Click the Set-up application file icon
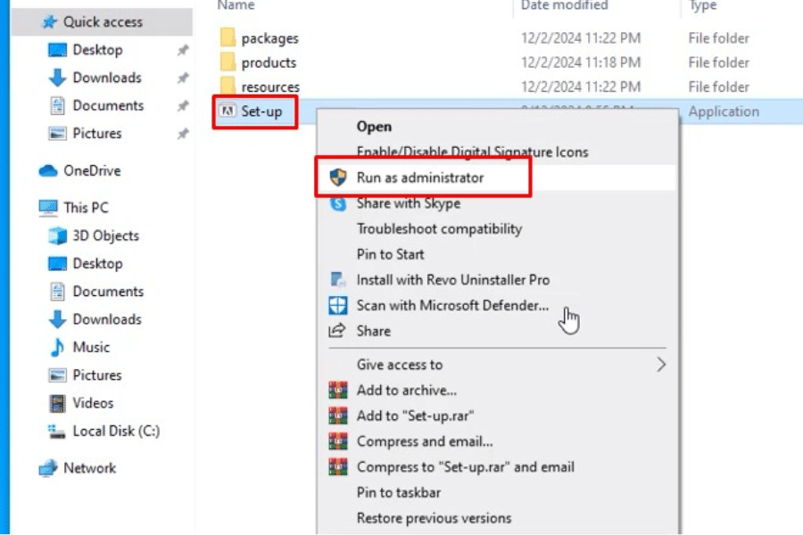 [x=227, y=111]
